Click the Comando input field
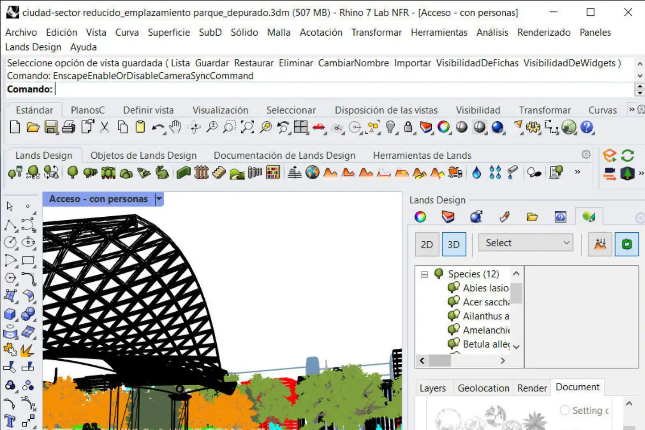The height and width of the screenshot is (430, 645). click(x=344, y=89)
